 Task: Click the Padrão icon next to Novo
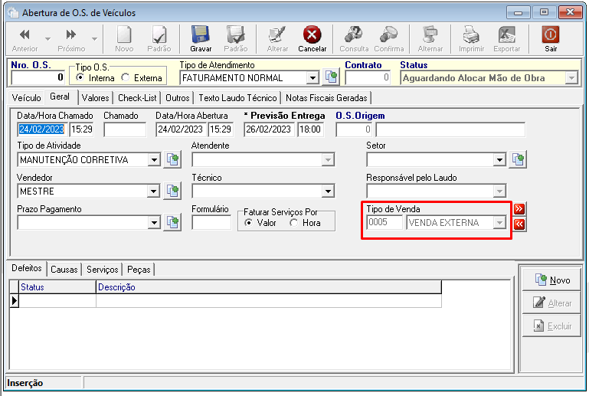159,39
